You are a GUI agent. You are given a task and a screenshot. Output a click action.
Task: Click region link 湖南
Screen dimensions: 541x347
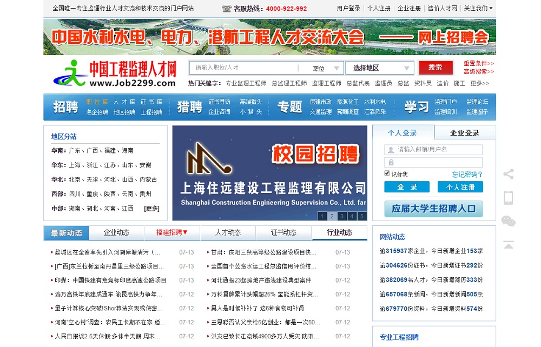point(75,209)
